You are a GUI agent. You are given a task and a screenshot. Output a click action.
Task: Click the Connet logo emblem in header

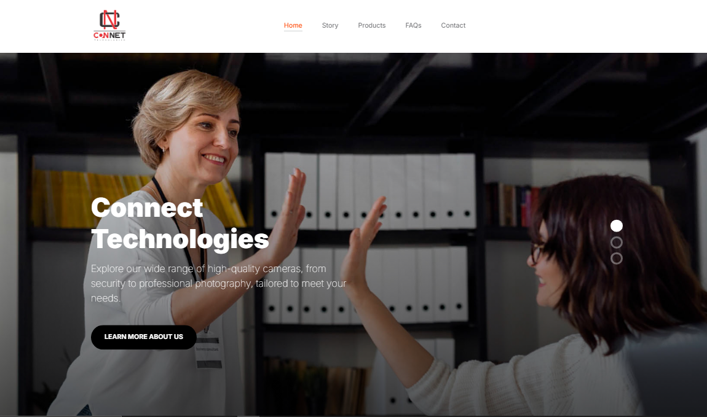[109, 20]
